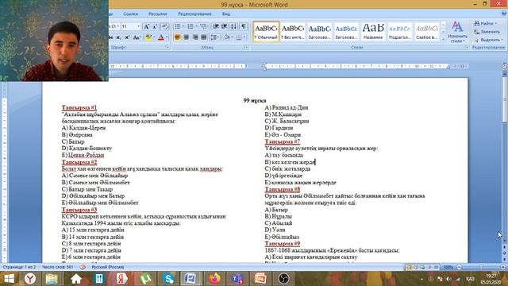Click the Grow Font button
The image size is (508, 286).
click(x=146, y=26)
